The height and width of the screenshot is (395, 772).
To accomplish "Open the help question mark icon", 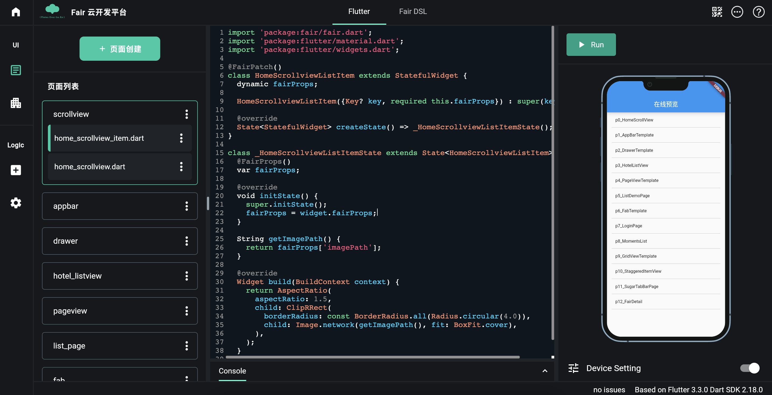I will click(759, 12).
